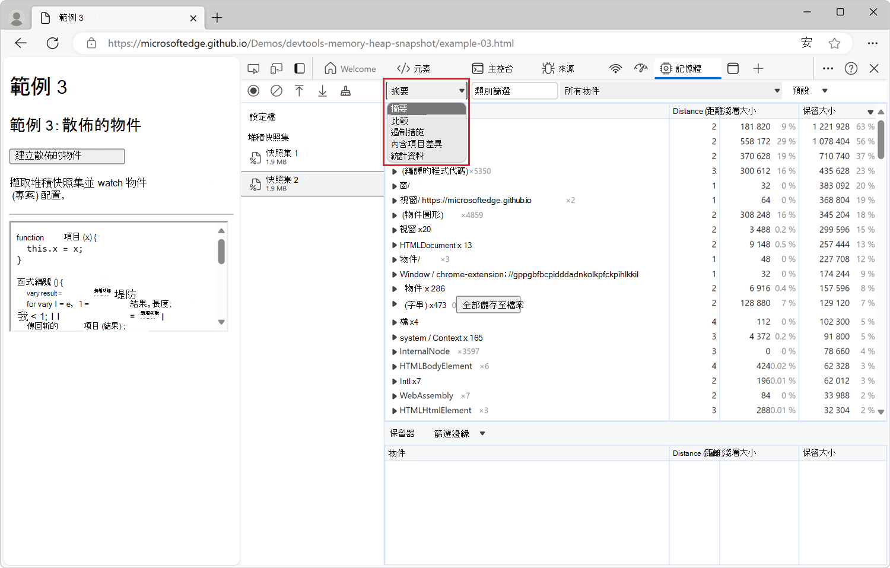Image resolution: width=890 pixels, height=568 pixels.
Task: Open the 預設 dropdown
Action: point(809,91)
